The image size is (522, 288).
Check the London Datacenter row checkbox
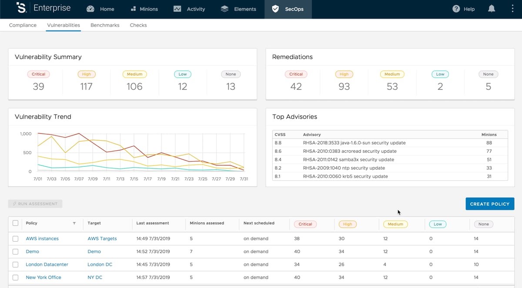15,264
